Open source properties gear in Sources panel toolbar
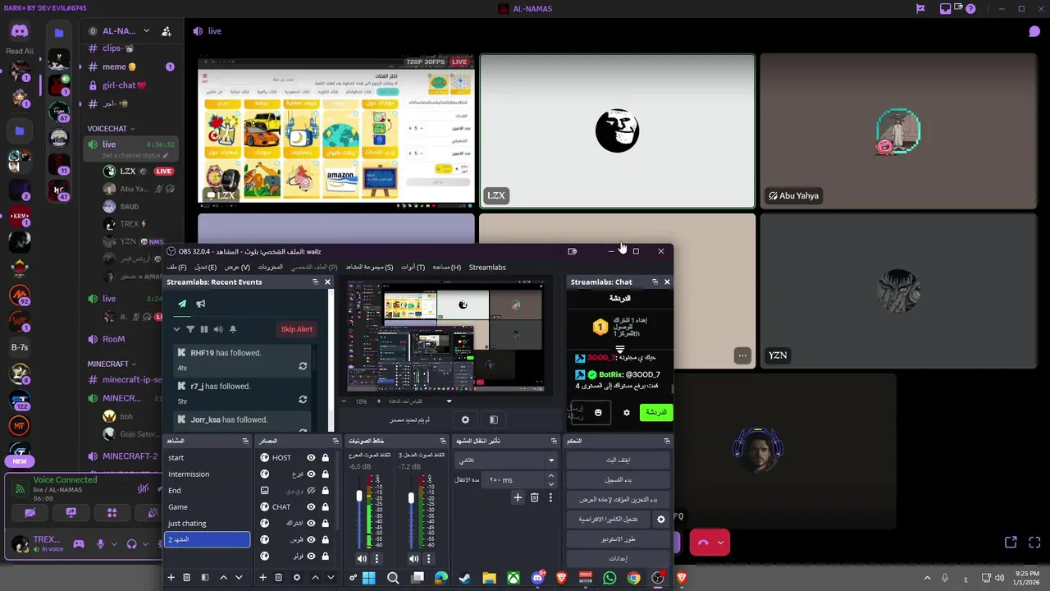The image size is (1050, 591). [x=296, y=578]
